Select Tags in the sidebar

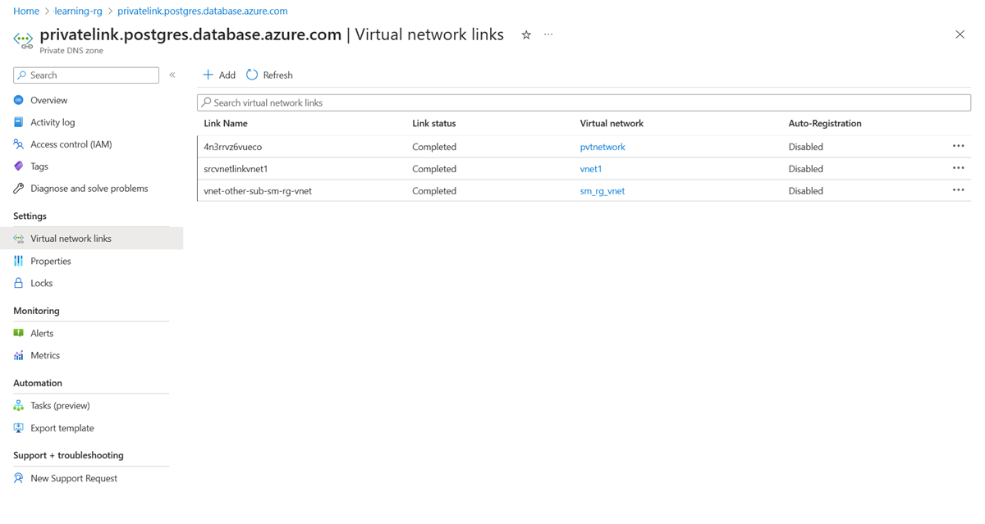click(x=39, y=166)
